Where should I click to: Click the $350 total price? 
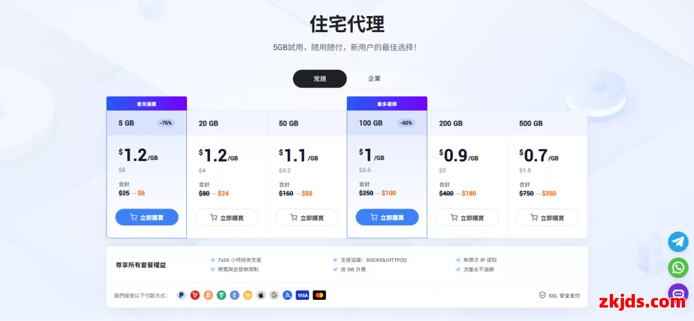[x=549, y=193]
